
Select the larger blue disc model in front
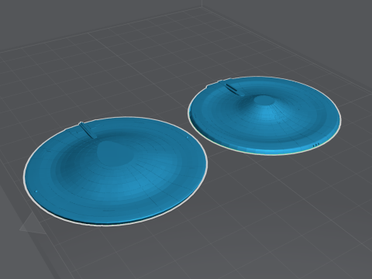pos(115,171)
